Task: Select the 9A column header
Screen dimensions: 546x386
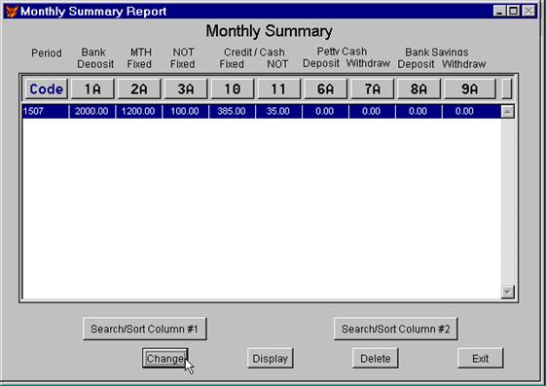Action: (470, 89)
